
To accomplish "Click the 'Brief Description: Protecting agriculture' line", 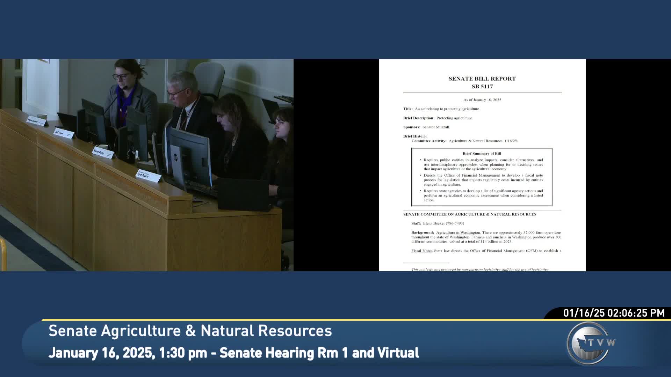I will pos(438,118).
